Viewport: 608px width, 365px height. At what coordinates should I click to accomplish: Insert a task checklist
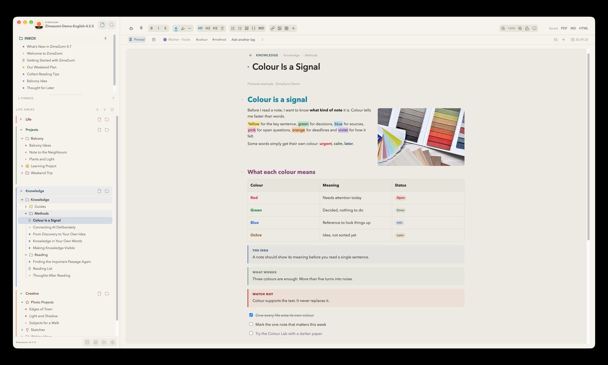coord(240,28)
